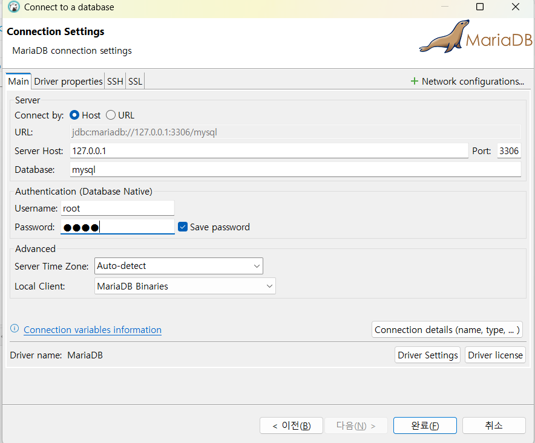This screenshot has width=535, height=443.
Task: Open the Server Time Zone dropdown
Action: pyautogui.click(x=179, y=266)
